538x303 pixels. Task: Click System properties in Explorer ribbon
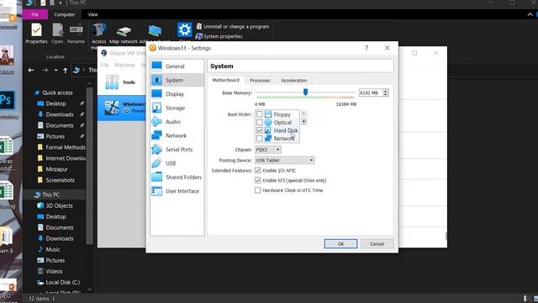pos(219,36)
